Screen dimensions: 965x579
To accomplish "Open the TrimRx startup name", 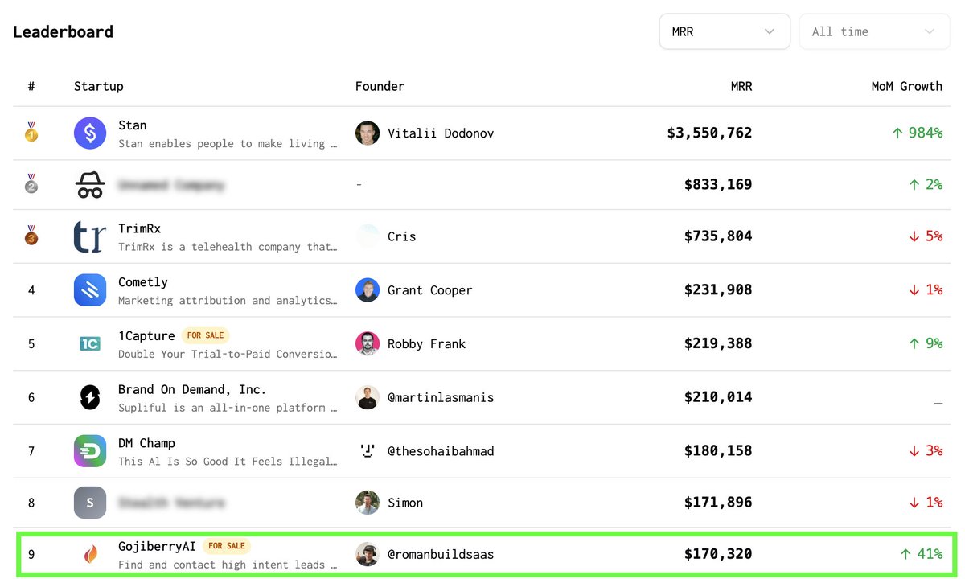I will pos(139,228).
